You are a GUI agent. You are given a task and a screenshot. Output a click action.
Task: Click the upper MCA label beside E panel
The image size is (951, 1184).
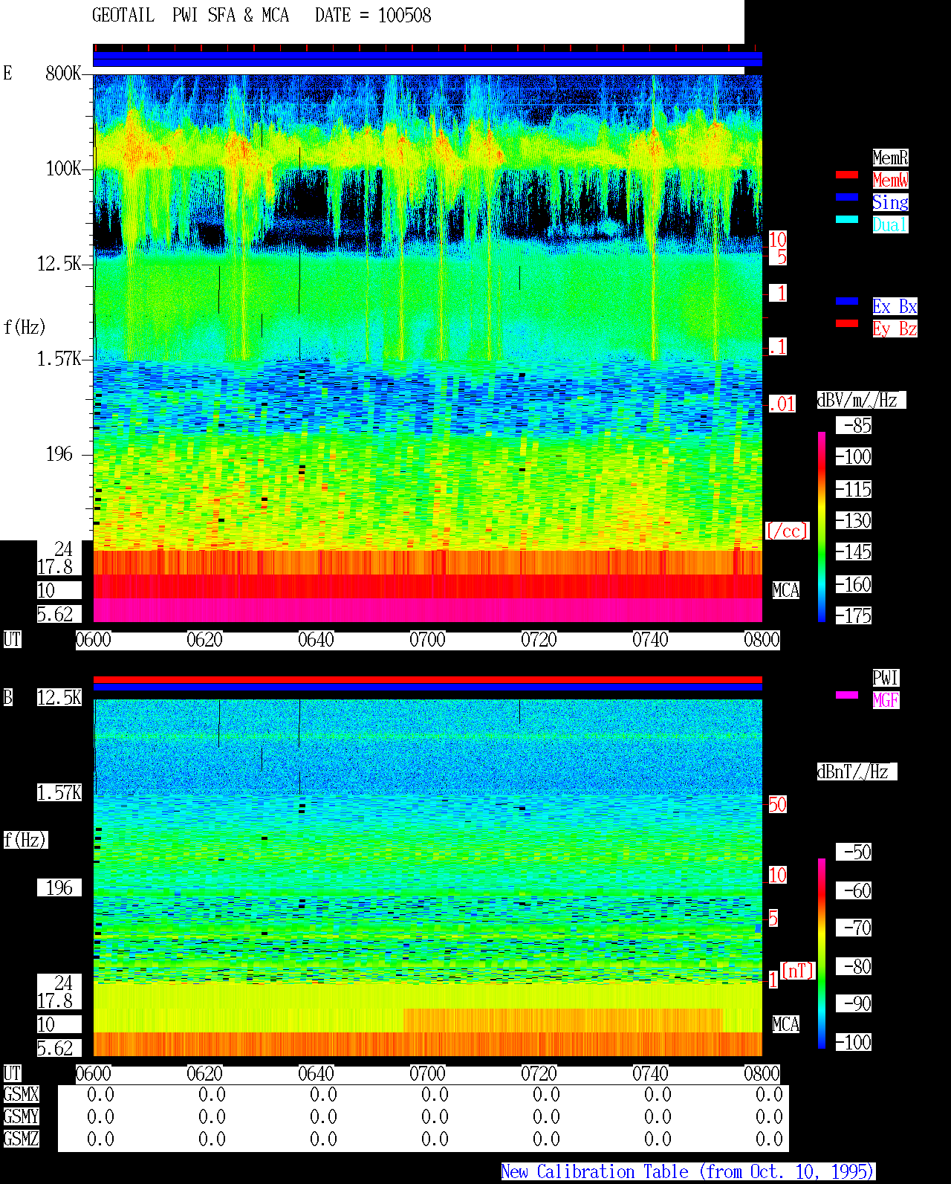(x=785, y=591)
